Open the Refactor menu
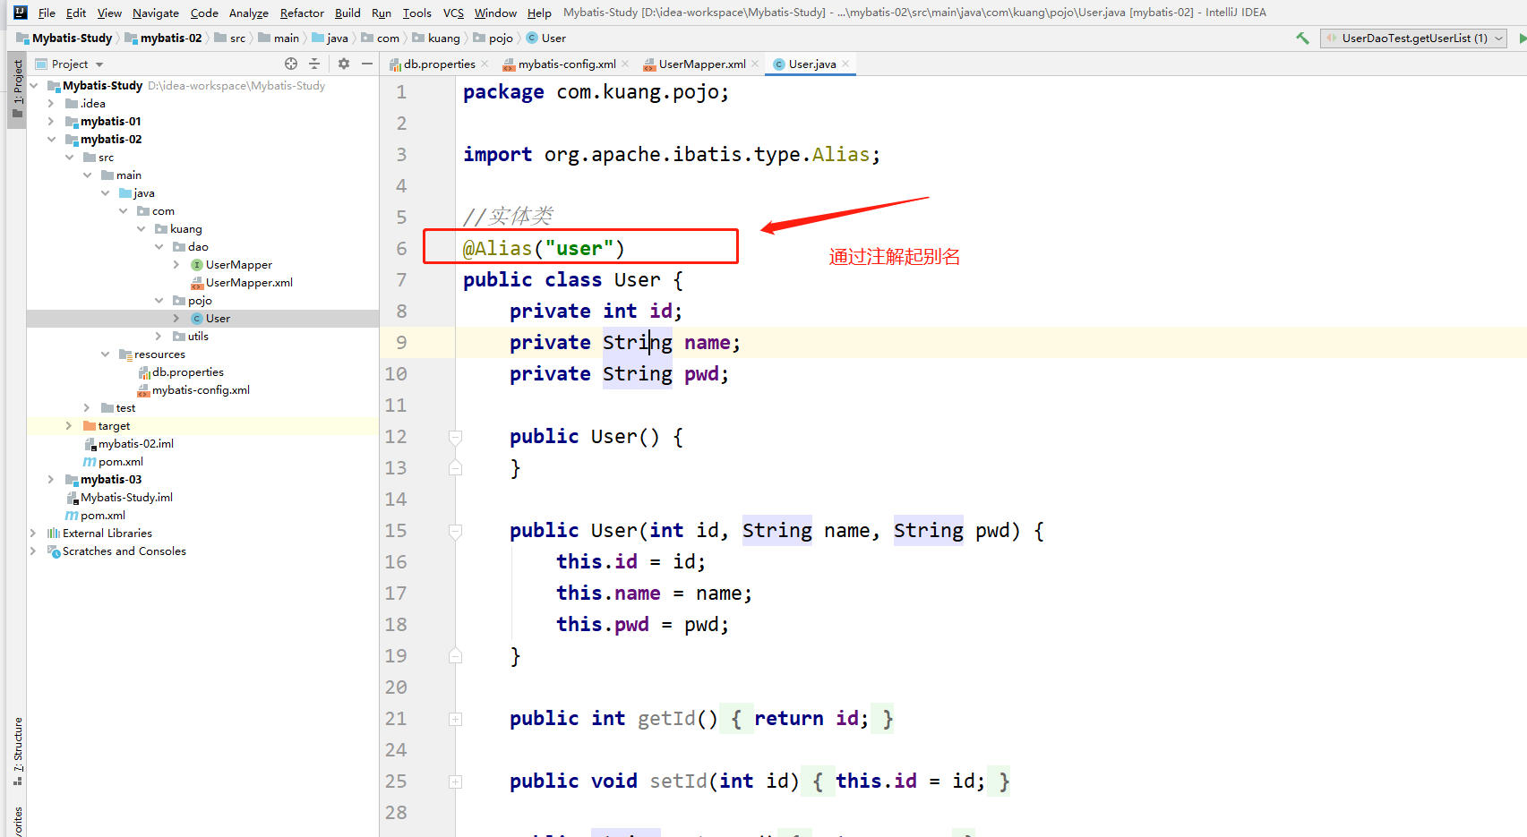Image resolution: width=1527 pixels, height=837 pixels. tap(302, 13)
